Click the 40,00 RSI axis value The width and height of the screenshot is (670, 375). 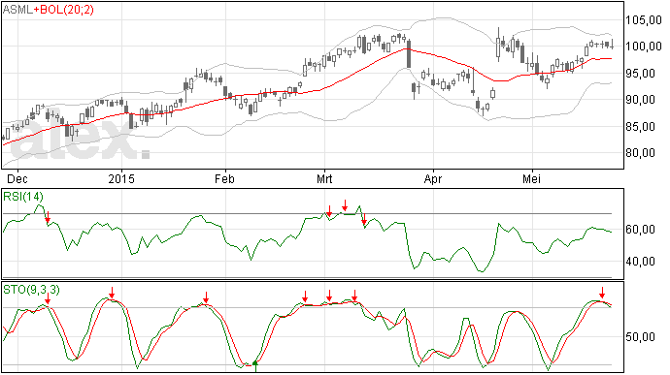[x=640, y=262]
